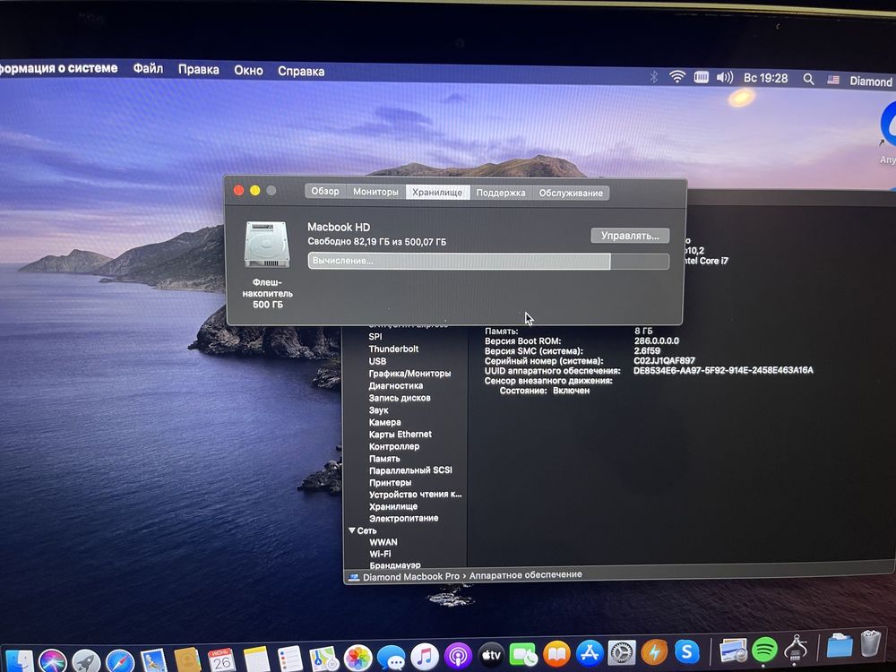Open Spotify in the Dock

click(764, 649)
